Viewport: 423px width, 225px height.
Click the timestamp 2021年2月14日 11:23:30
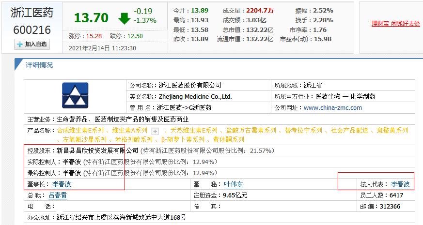[x=103, y=48]
